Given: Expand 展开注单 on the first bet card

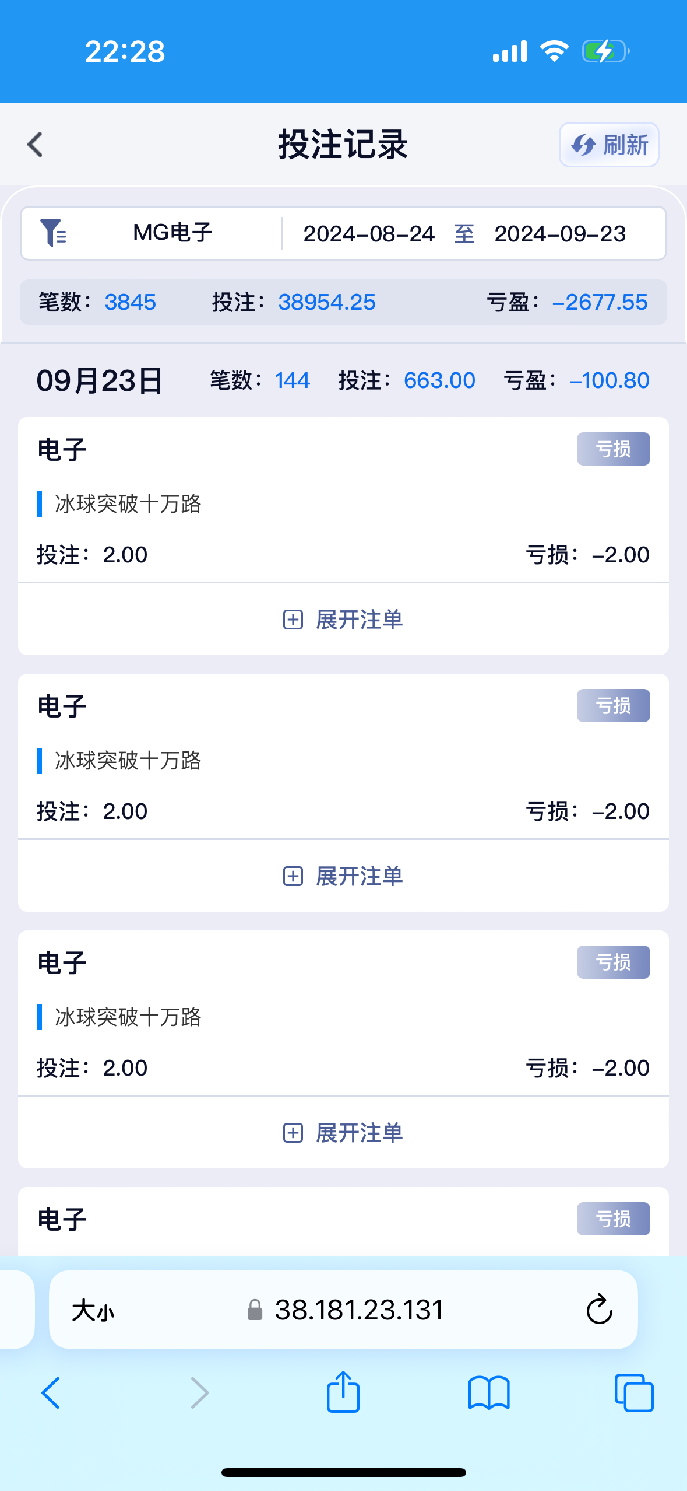Looking at the screenshot, I should pos(343,619).
